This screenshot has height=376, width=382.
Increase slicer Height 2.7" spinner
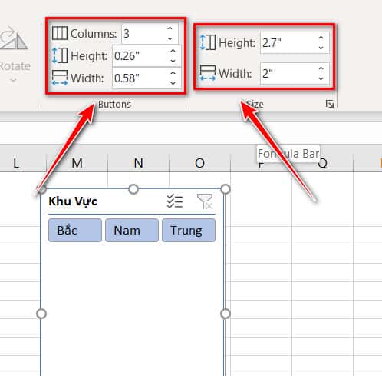pos(321,38)
